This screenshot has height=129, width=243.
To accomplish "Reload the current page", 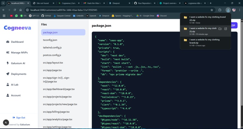I will [x=15, y=10].
